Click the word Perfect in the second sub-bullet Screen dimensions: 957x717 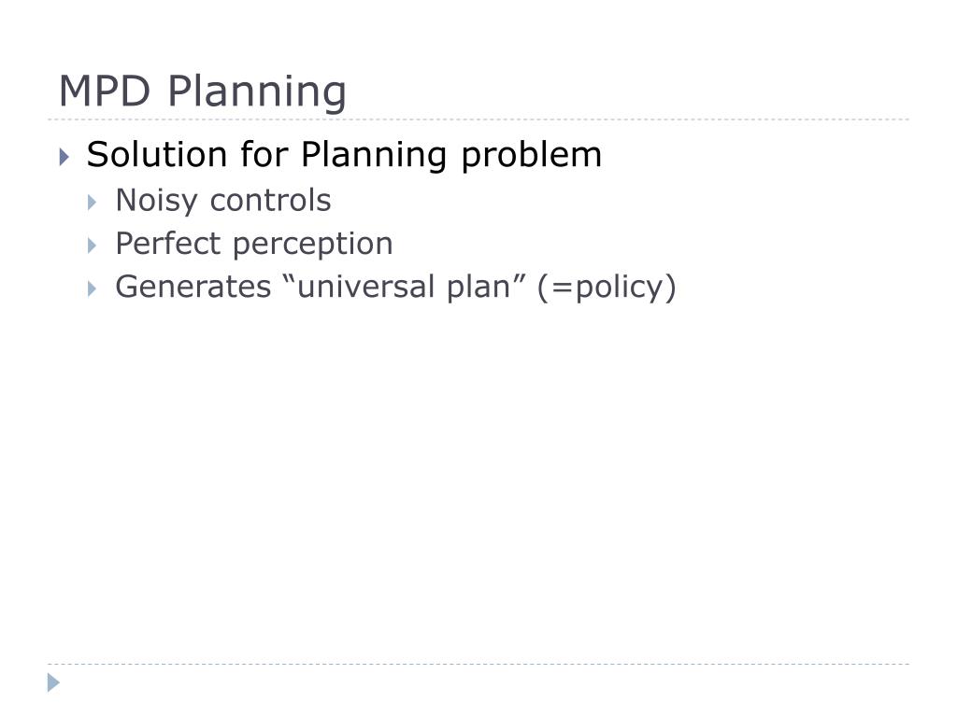pyautogui.click(x=168, y=244)
